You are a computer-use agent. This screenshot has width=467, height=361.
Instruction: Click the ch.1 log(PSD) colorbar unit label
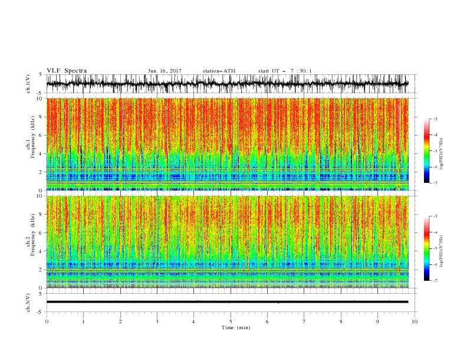(x=442, y=154)
